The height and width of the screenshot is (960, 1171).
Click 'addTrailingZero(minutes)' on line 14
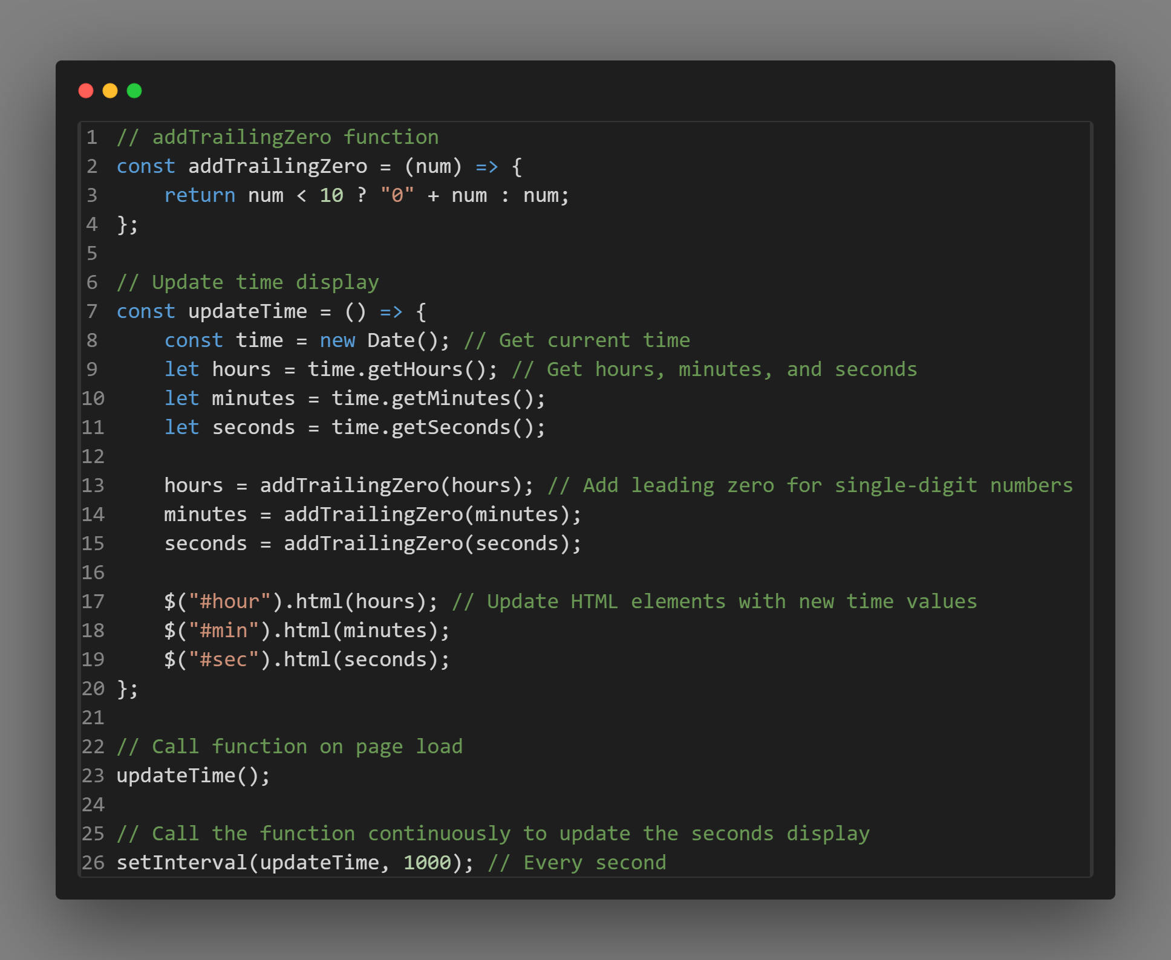427,514
